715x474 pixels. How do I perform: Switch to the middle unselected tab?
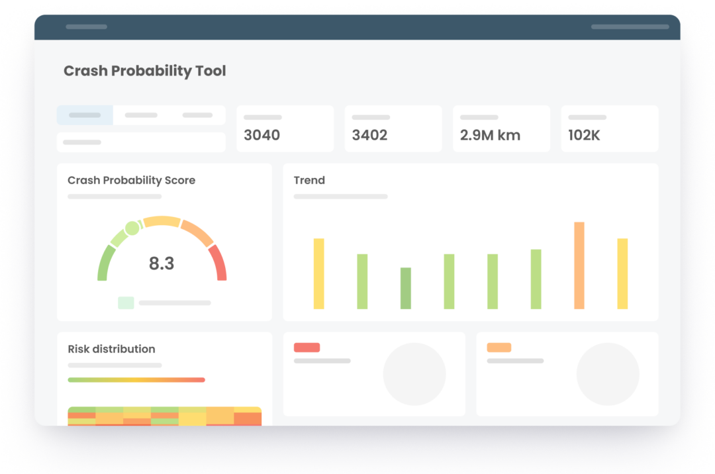[x=141, y=115]
